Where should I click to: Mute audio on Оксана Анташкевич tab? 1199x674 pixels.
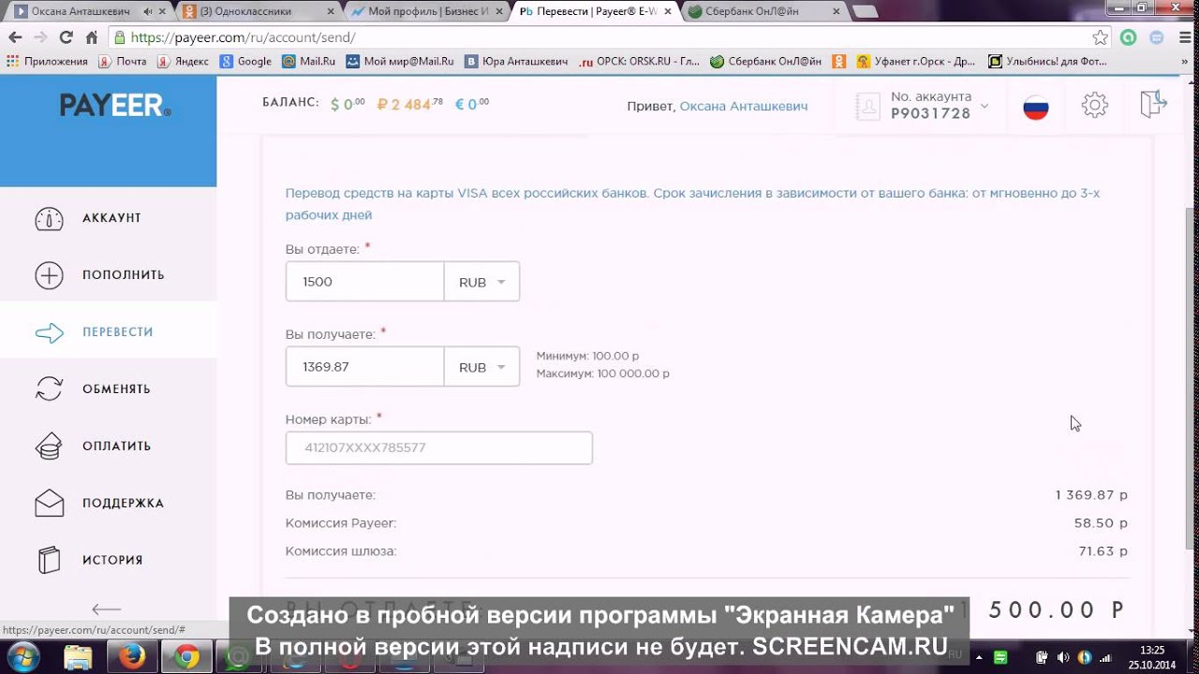(x=147, y=11)
